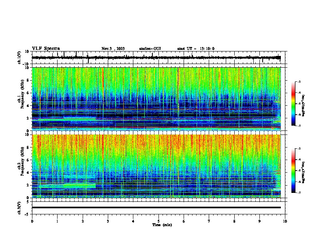Click the "station=OUI" label
This screenshot has width=321, height=248.
click(150, 49)
